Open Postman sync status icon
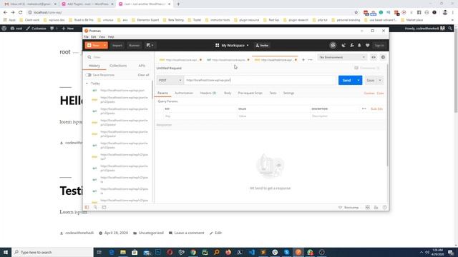 (333, 46)
